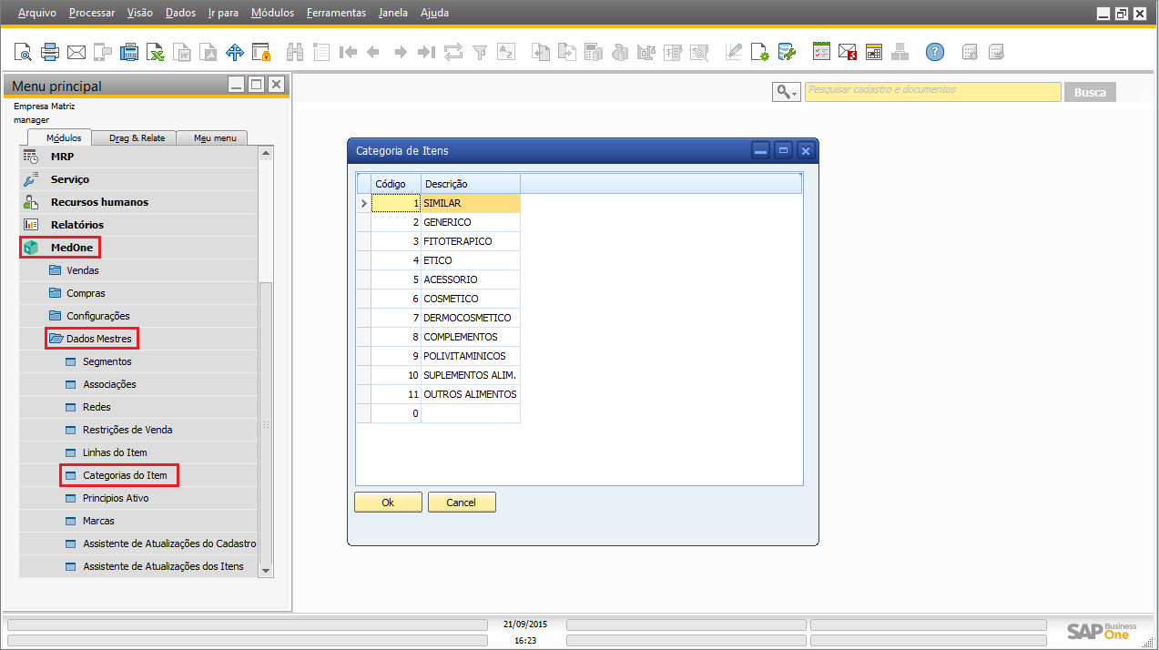The height and width of the screenshot is (650, 1159).
Task: Open the Relatórios module
Action: coord(139,225)
